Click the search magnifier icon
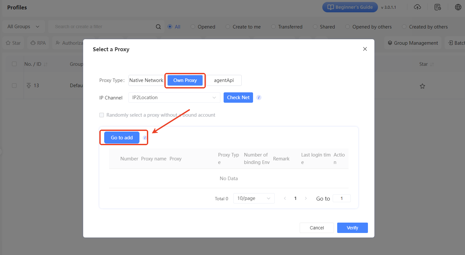This screenshot has height=255, width=465. point(158,27)
